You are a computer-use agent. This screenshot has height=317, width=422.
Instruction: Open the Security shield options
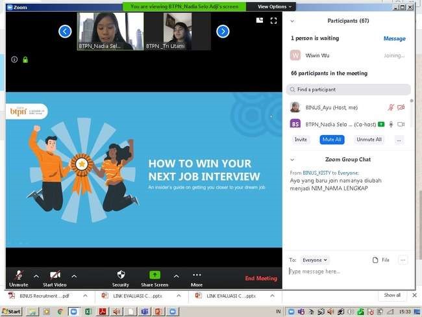tap(121, 279)
